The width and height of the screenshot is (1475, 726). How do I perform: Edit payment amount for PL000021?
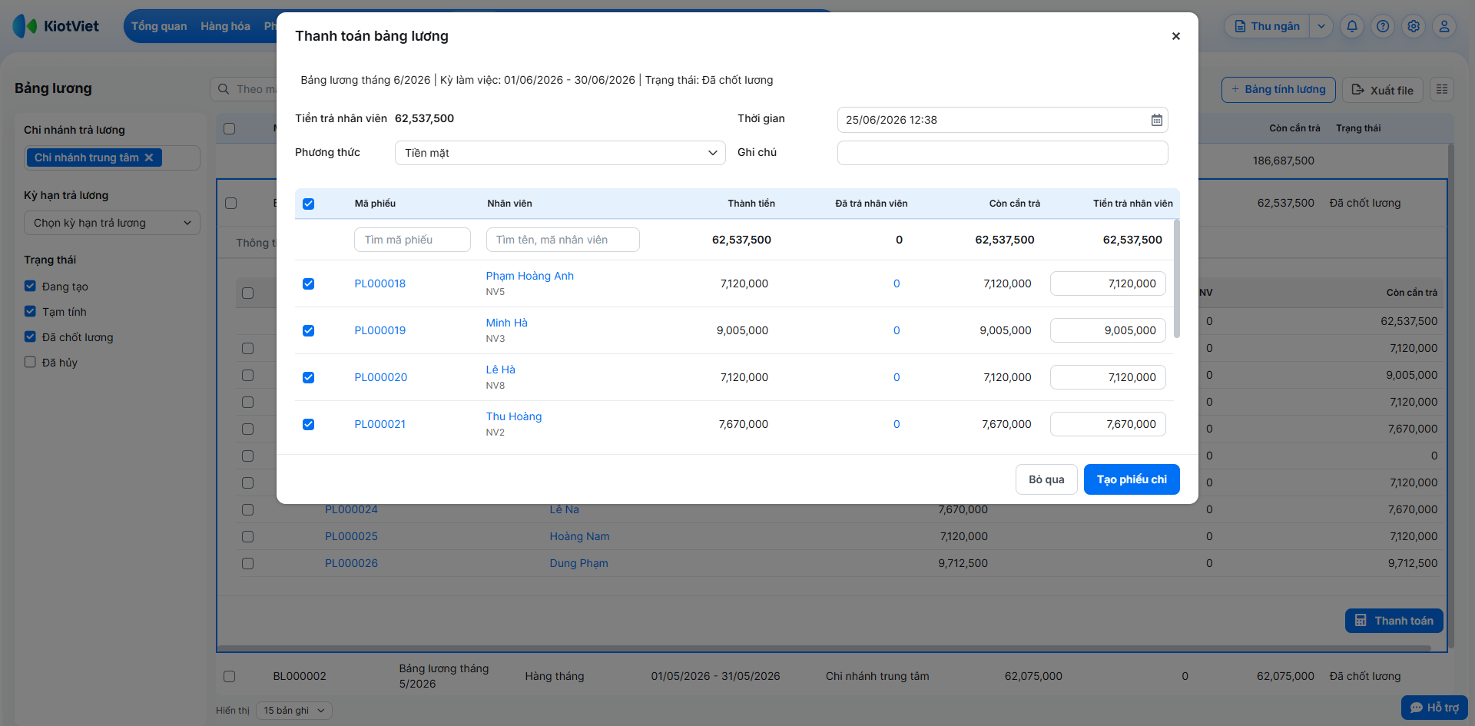[1108, 424]
